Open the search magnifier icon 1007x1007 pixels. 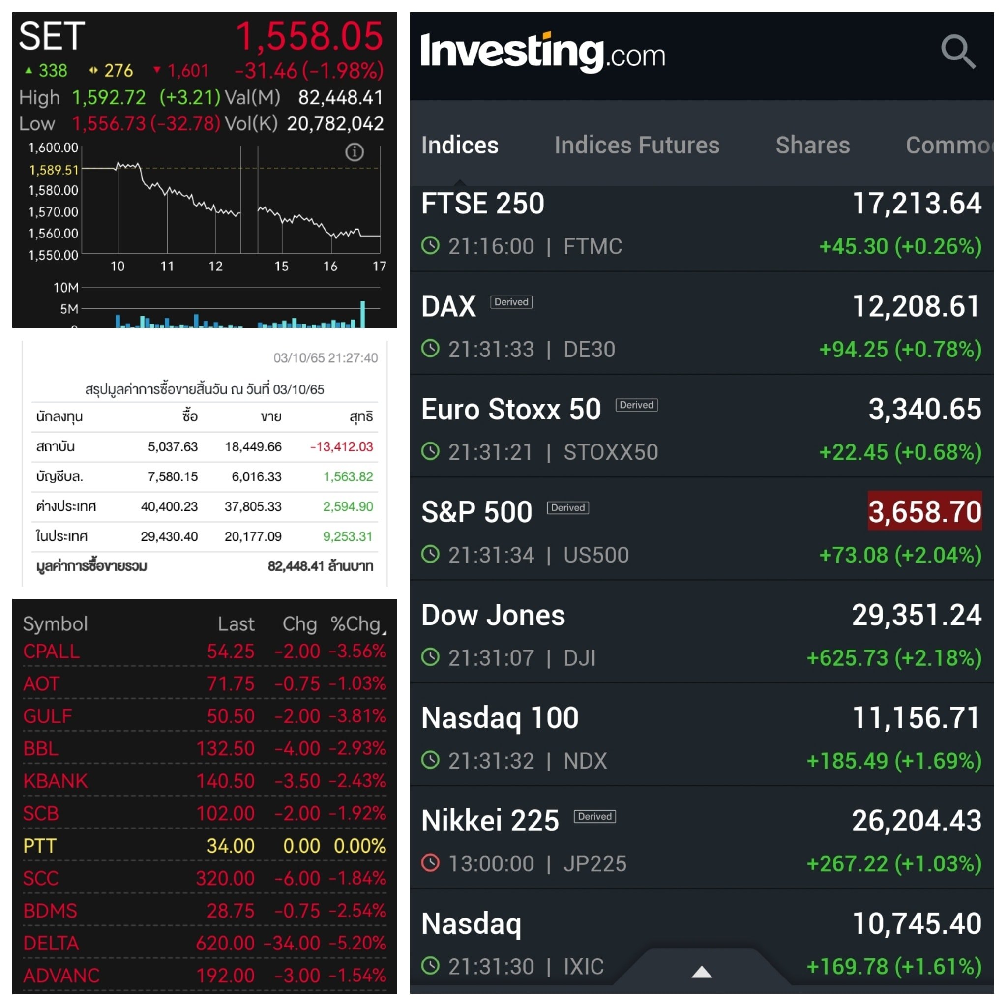tap(958, 52)
